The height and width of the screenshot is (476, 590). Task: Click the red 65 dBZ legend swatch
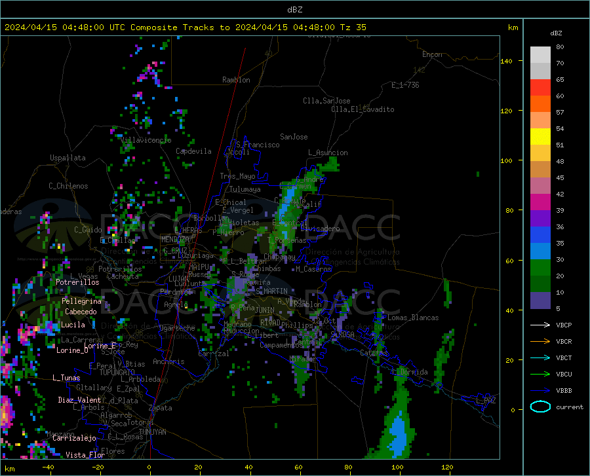[540, 87]
